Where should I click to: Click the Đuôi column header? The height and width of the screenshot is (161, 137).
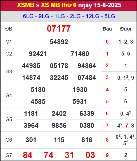(x=126, y=29)
